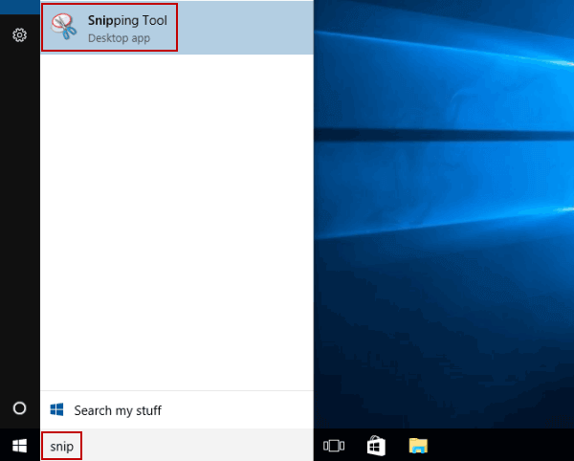Viewport: 574px width, 461px height.
Task: Open Settings via the gear icon
Action: pos(19,35)
